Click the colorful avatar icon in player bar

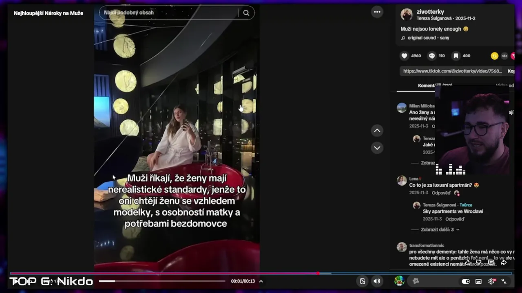click(x=399, y=281)
